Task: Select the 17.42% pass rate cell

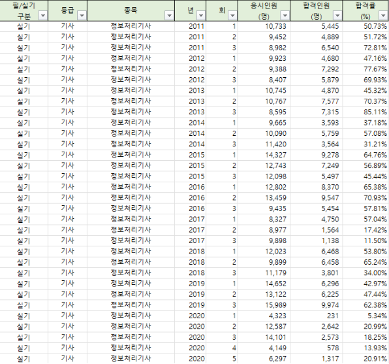Action: click(366, 230)
